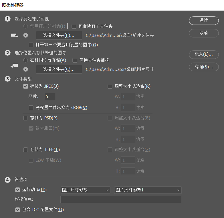Click 选择文件夹(C)... to pick destination folder

point(59,69)
